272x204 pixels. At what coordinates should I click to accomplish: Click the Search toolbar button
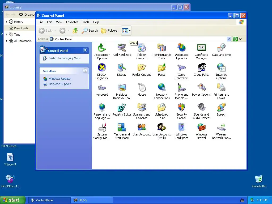[90, 31]
